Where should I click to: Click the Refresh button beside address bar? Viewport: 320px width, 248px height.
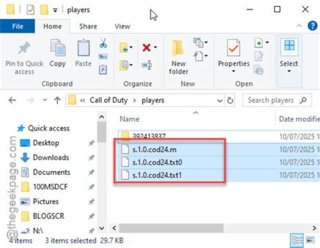pos(230,101)
